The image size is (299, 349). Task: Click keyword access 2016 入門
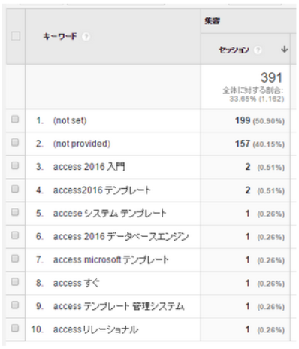click(x=89, y=167)
